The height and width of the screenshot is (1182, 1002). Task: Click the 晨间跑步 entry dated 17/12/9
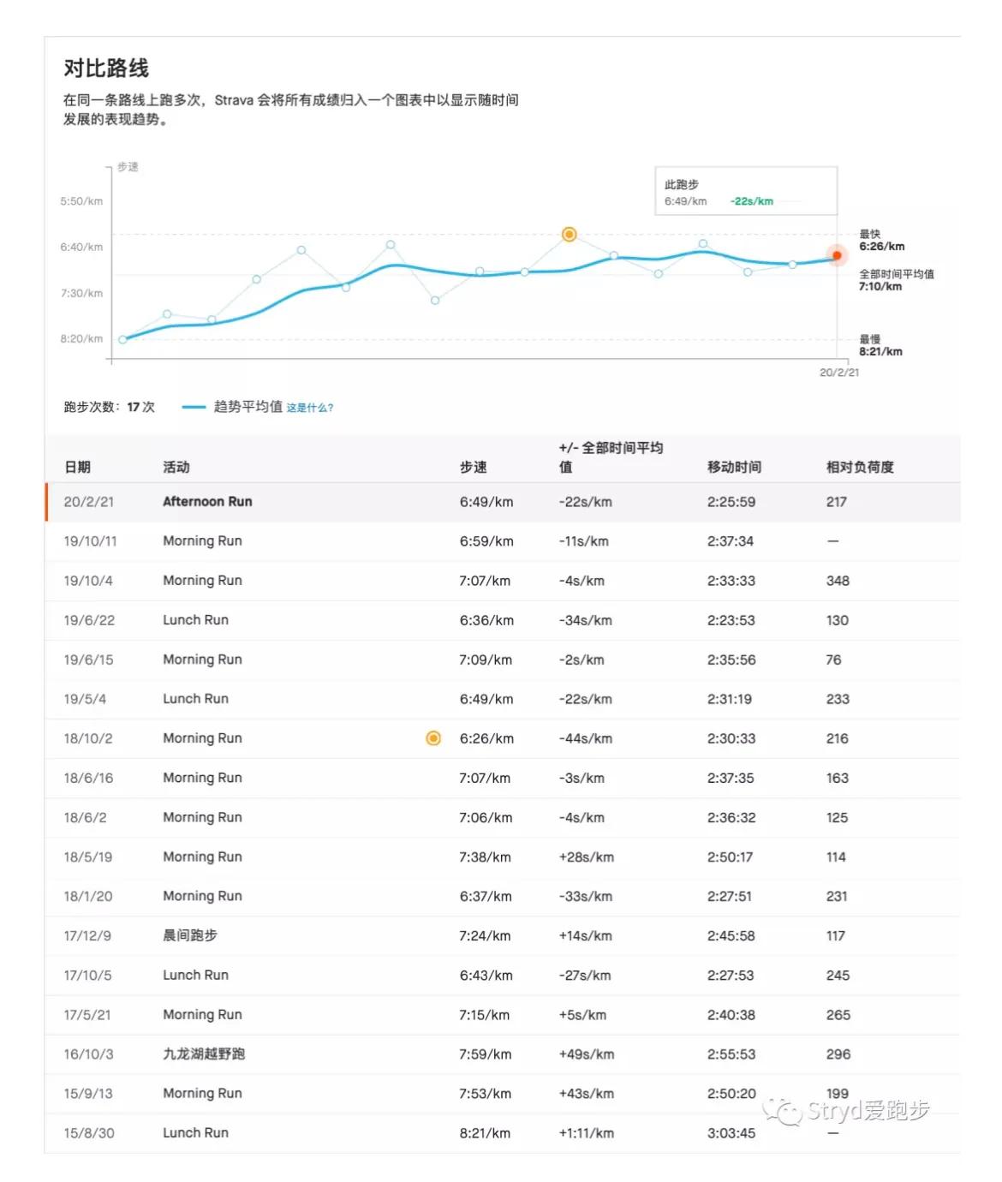(192, 935)
